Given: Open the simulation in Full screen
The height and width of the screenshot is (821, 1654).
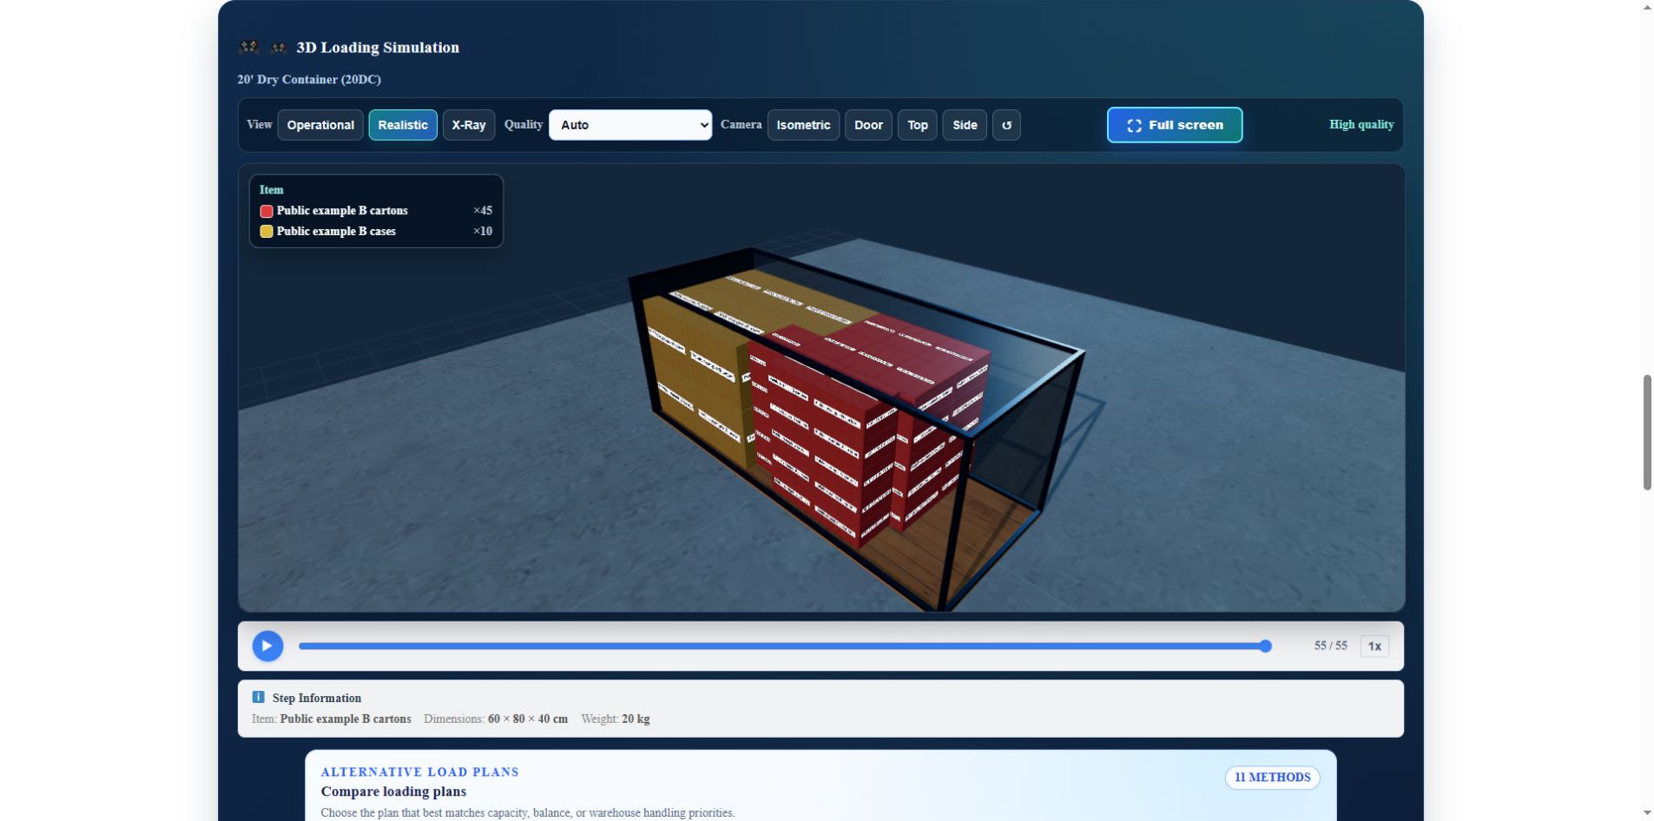Looking at the screenshot, I should 1175,125.
